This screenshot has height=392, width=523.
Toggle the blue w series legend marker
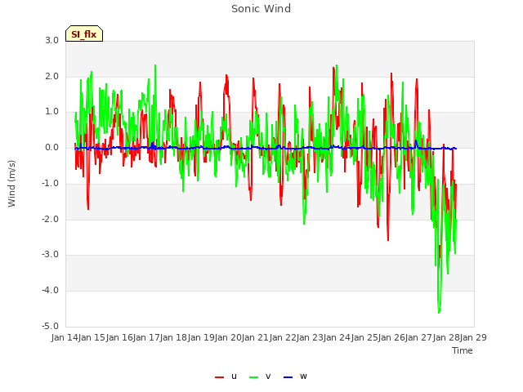(288, 377)
